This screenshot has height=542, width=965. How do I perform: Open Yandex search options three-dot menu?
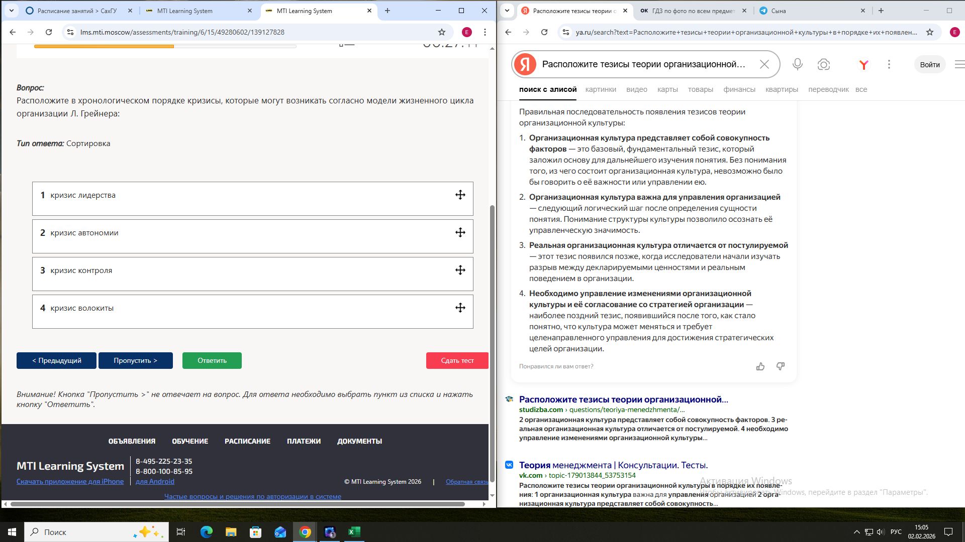tap(889, 64)
